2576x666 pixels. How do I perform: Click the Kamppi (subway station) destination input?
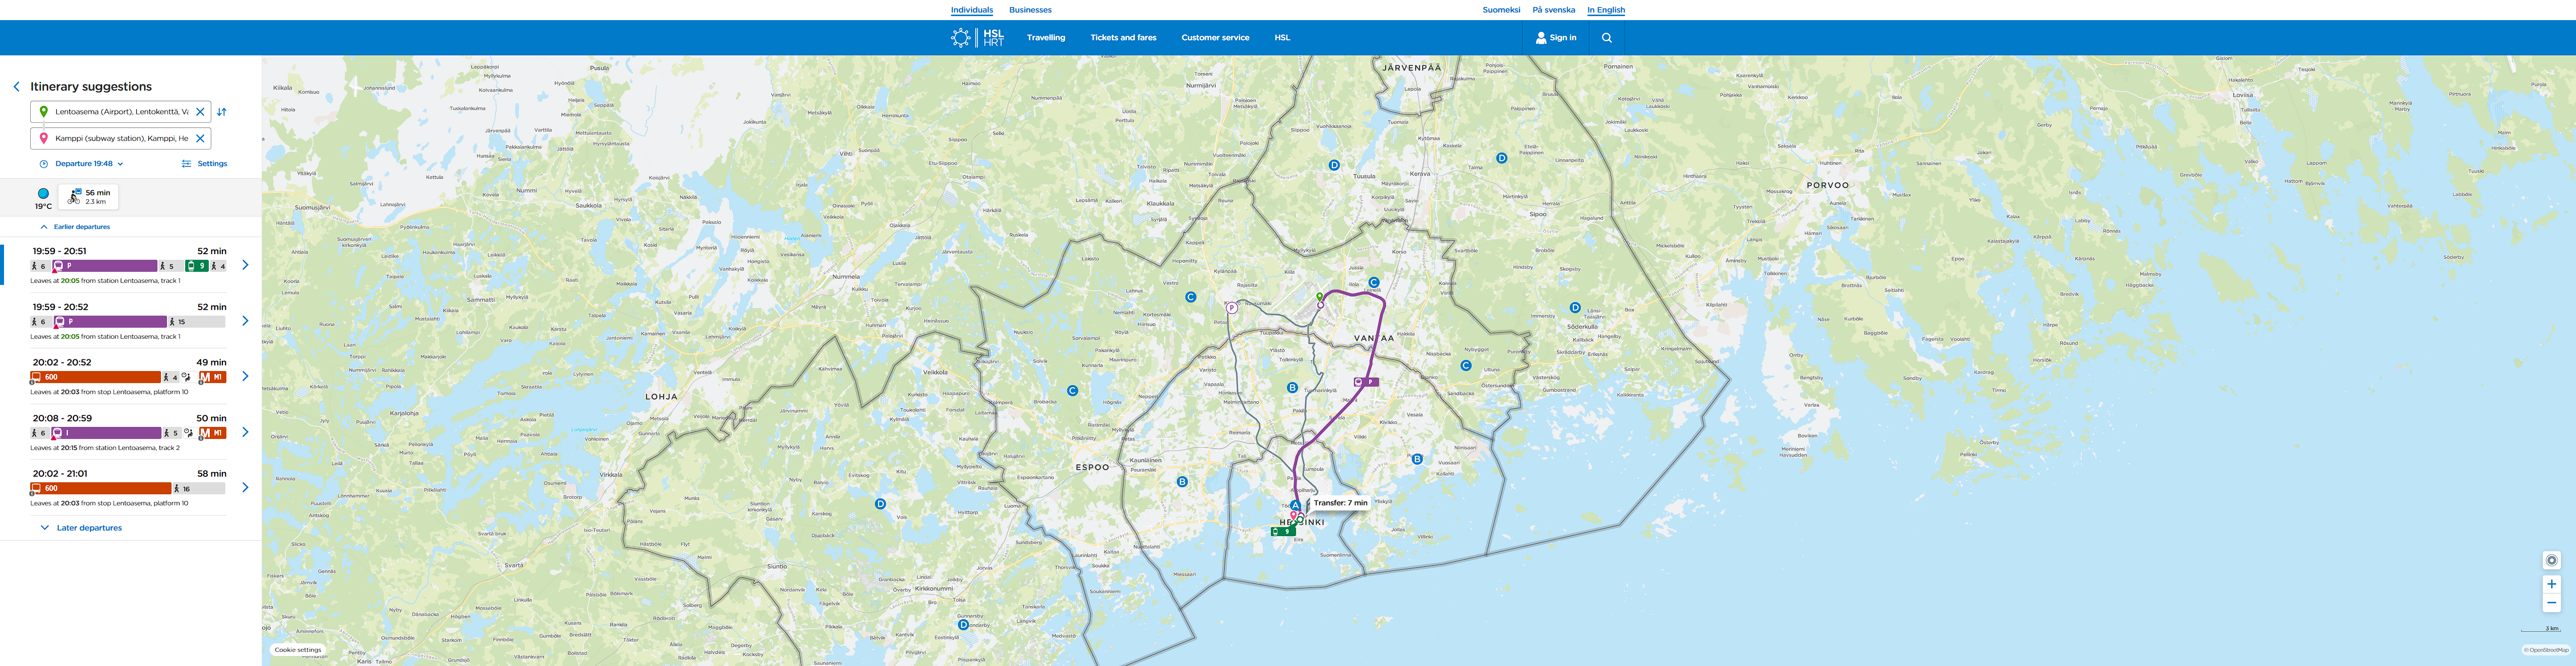(x=121, y=139)
